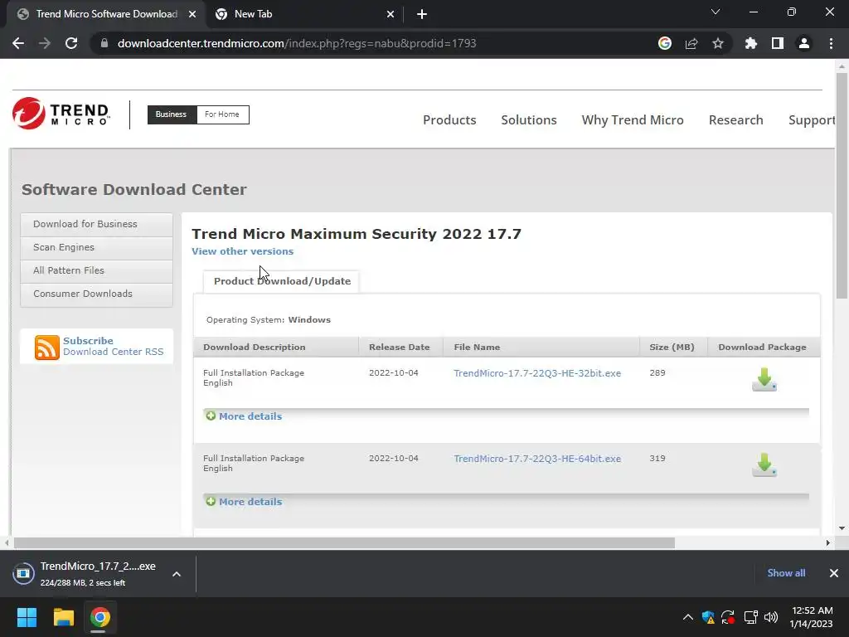Close the New Tab tab
The height and width of the screenshot is (637, 849).
click(x=391, y=15)
